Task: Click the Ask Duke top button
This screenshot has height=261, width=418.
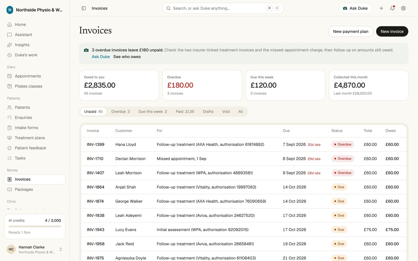Action: click(x=356, y=8)
